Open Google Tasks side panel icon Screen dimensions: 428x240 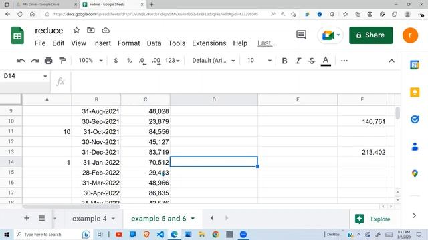click(415, 119)
